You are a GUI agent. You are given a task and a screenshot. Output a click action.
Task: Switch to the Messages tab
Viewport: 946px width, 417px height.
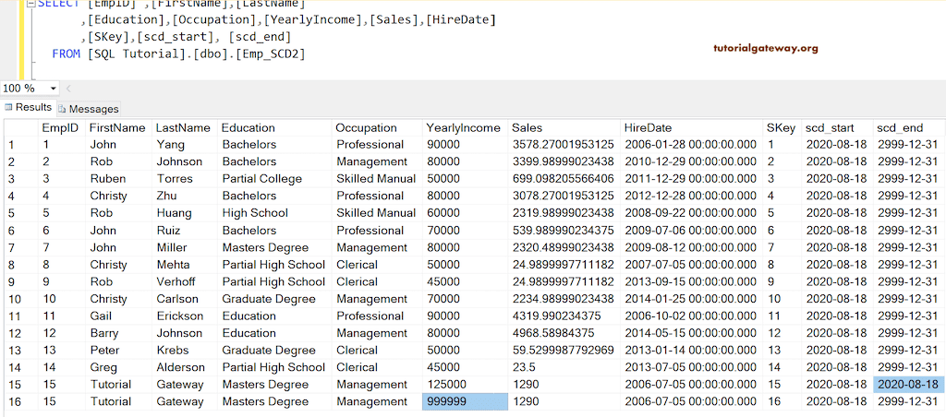tap(93, 108)
